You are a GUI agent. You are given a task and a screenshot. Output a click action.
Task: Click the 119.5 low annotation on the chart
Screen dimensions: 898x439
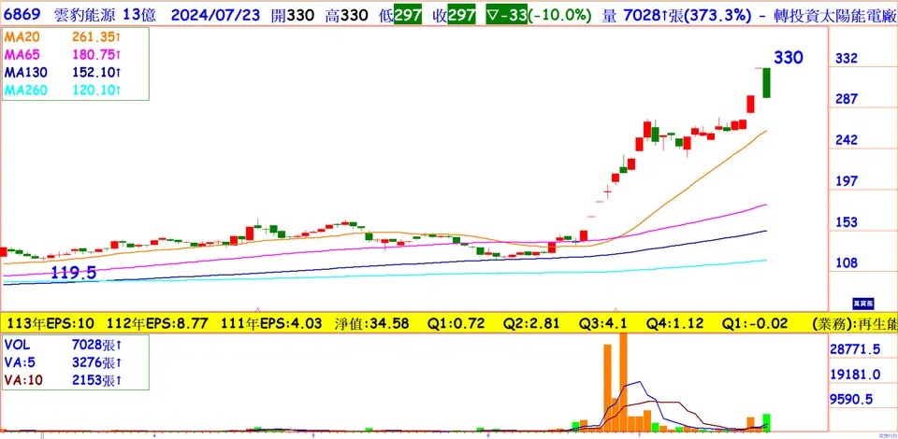pos(73,272)
